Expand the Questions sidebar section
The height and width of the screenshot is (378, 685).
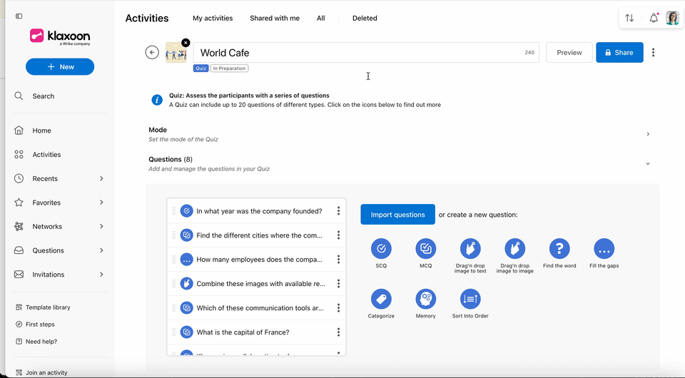(x=101, y=250)
